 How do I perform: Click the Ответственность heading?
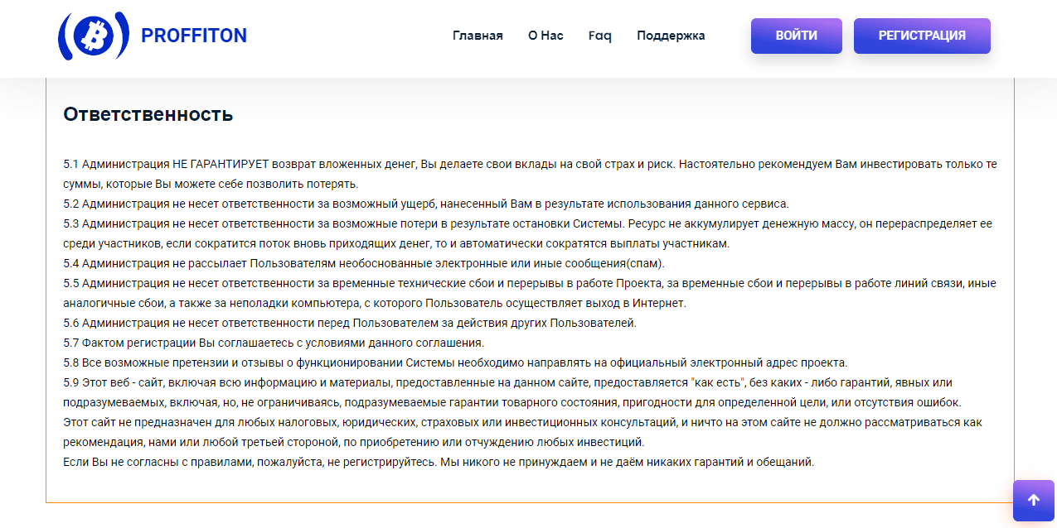coord(148,114)
